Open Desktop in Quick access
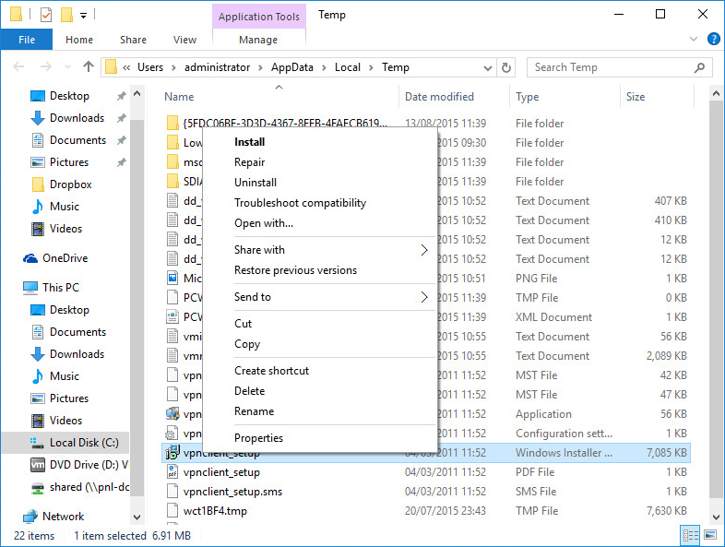 69,96
